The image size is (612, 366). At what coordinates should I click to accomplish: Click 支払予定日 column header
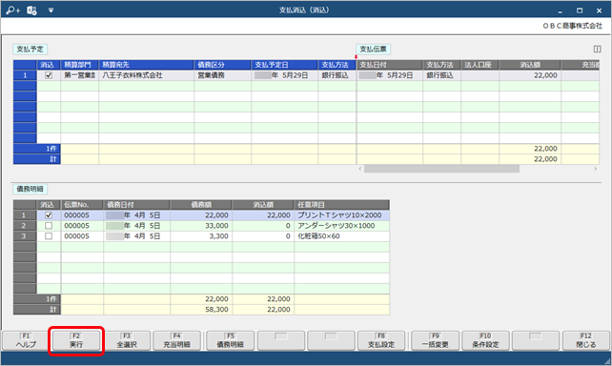(284, 65)
